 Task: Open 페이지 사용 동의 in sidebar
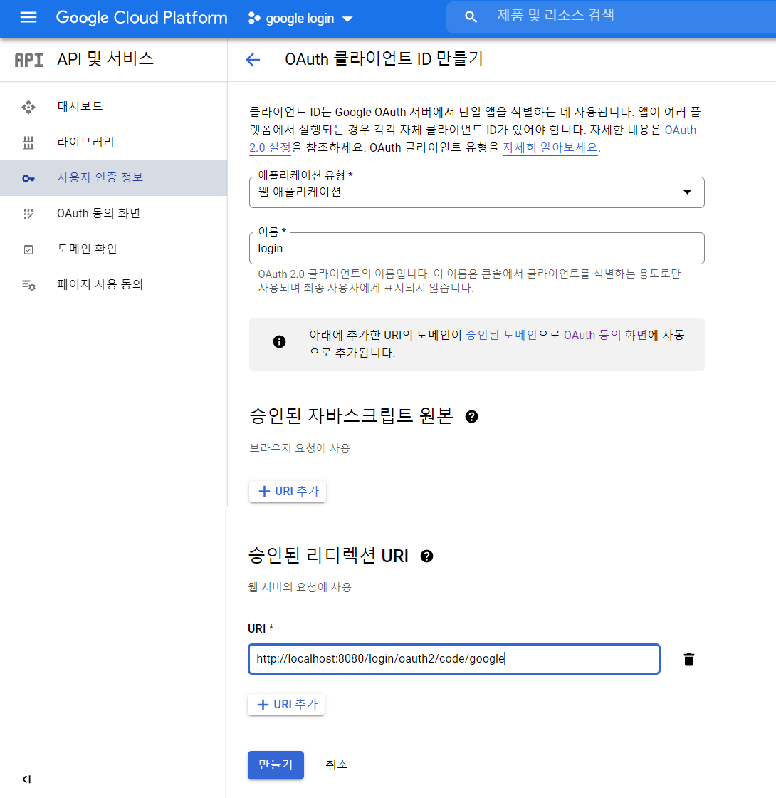tap(113, 284)
